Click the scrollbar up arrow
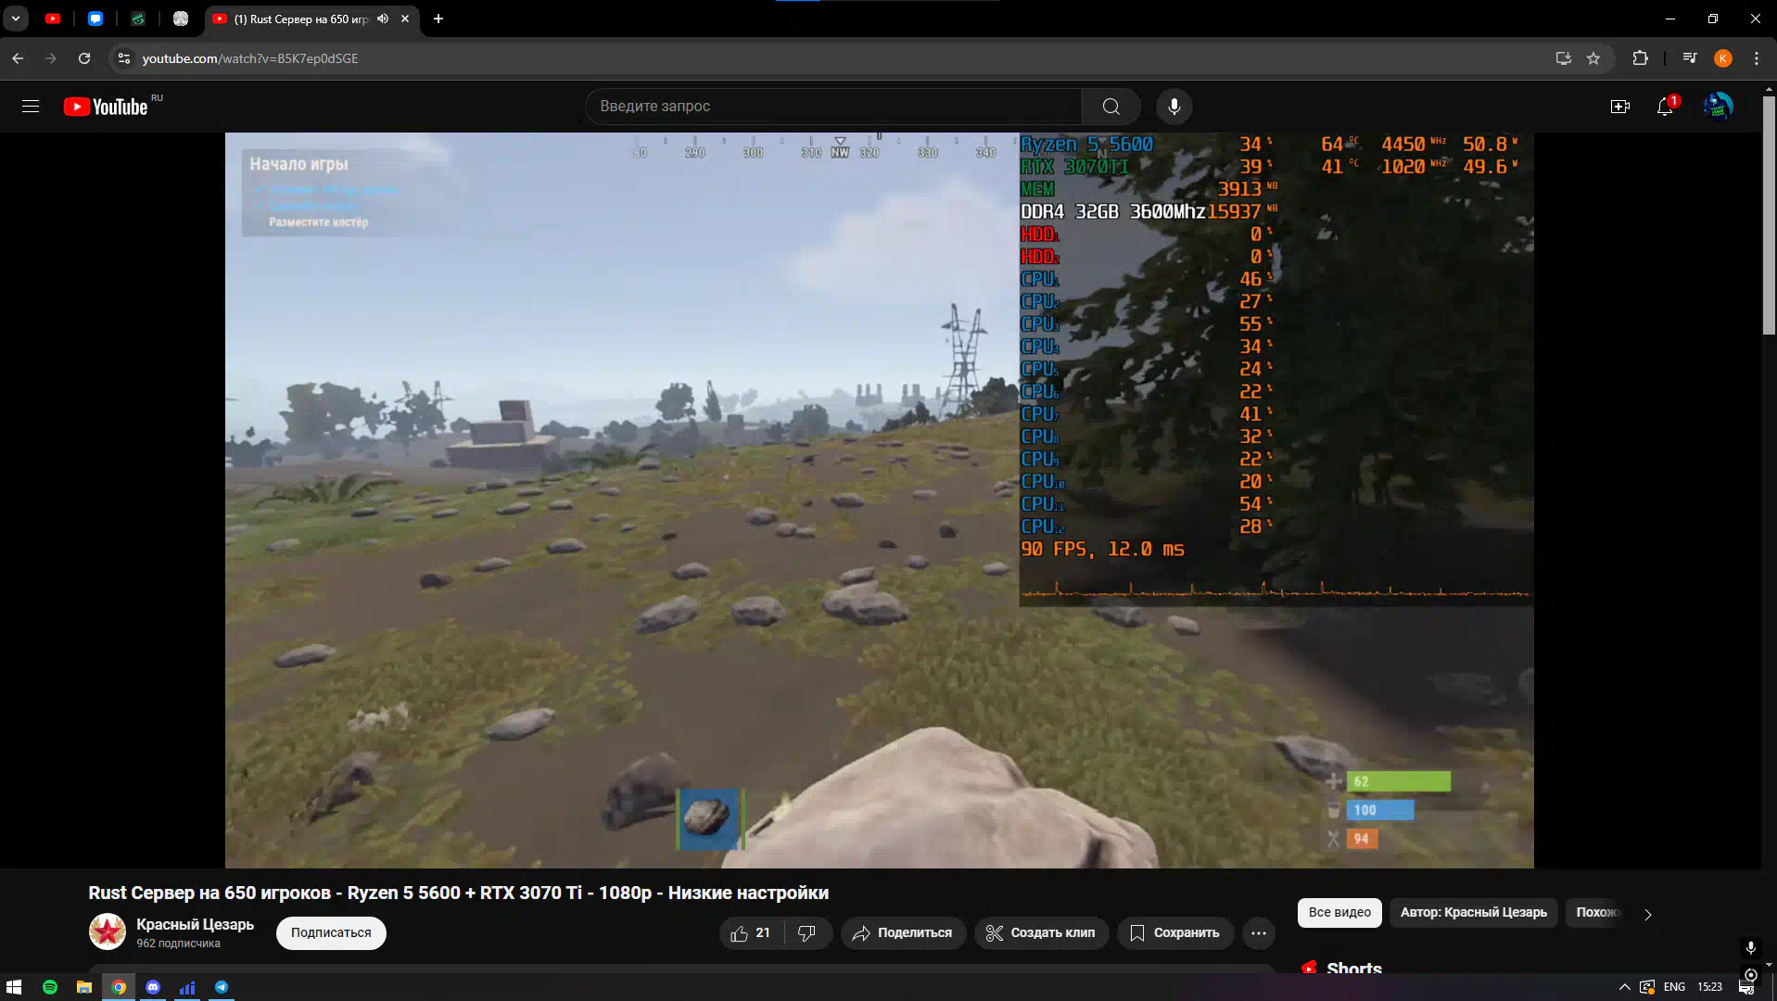Screen dimensions: 1777x1001 point(1768,87)
